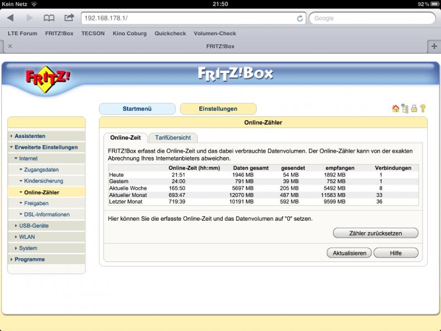Viewport: 441px width, 331px height.
Task: Click the Aktuelle Woche row label
Action: 128,188
